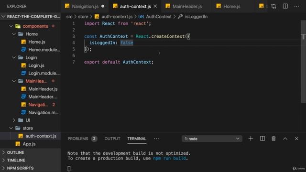Select the TERMINAL panel tab
Image resolution: width=306 pixels, height=172 pixels.
click(x=137, y=139)
